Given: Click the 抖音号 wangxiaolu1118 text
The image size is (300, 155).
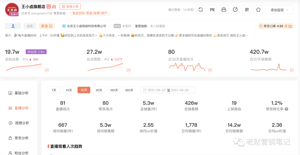Looking at the screenshot, I should 37,13.
